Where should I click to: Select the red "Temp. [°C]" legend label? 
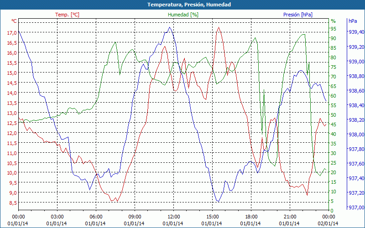(67, 15)
